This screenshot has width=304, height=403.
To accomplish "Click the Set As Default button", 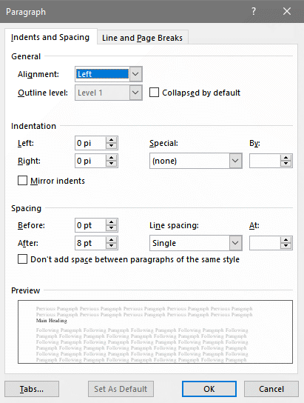I will pos(121,389).
